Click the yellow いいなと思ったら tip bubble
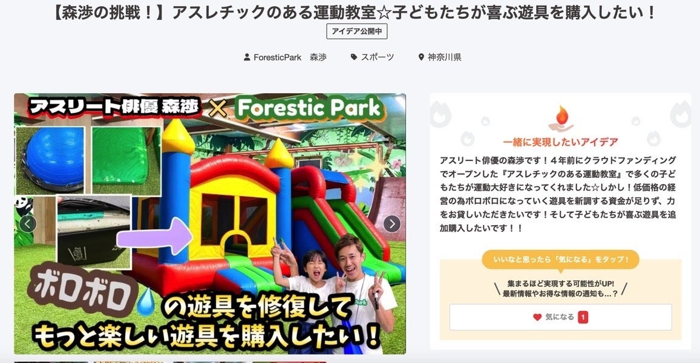The height and width of the screenshot is (363, 700). pos(561,260)
